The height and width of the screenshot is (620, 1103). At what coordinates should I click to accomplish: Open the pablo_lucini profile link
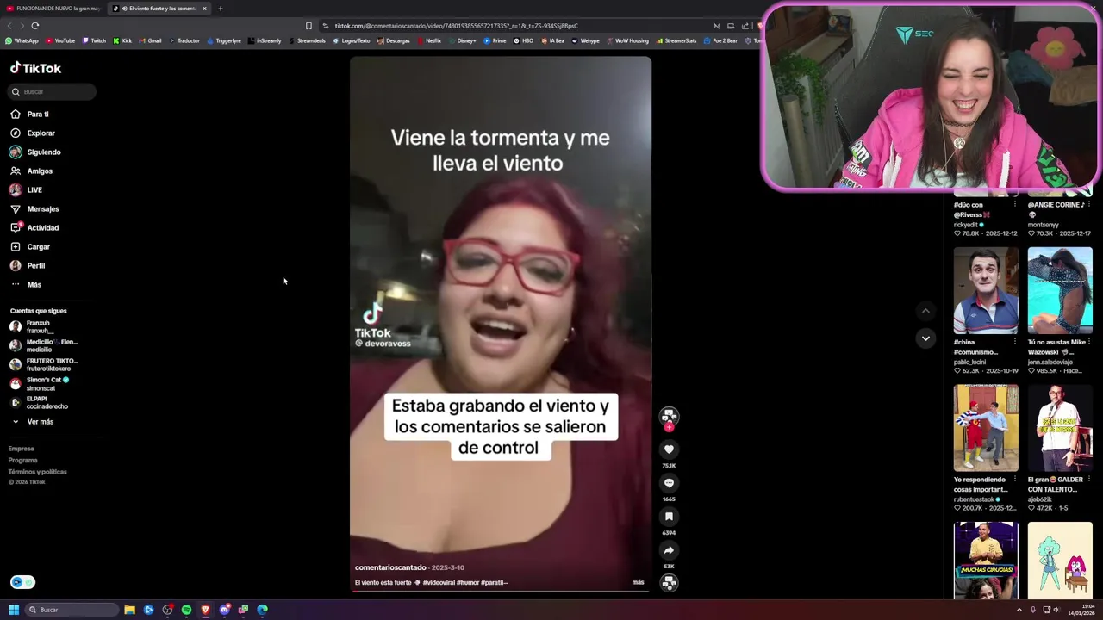969,362
